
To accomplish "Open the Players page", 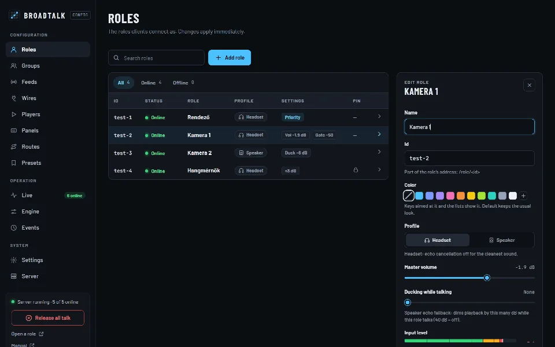I will 48,115.
